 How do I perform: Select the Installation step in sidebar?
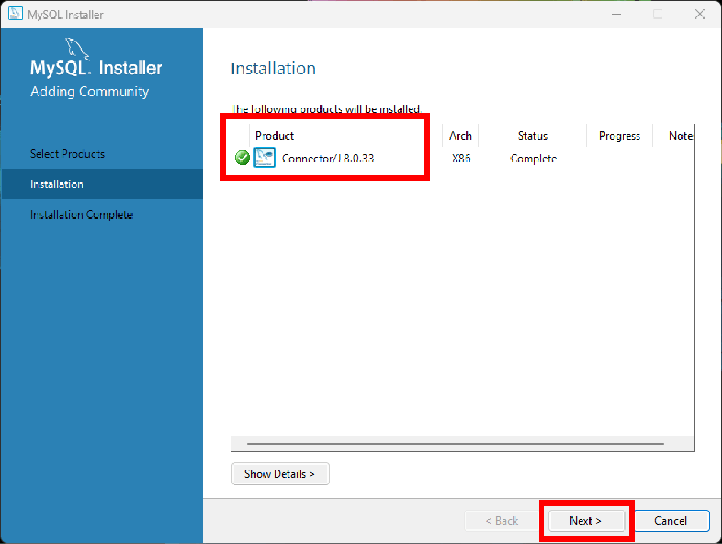pyautogui.click(x=102, y=184)
